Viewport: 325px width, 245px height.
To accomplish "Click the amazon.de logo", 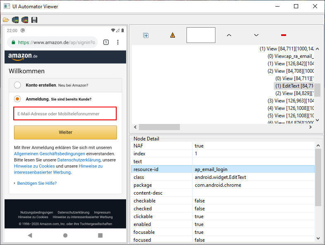I will 23,56.
